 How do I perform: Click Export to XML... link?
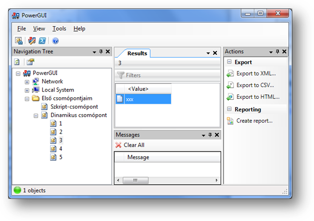[x=256, y=74]
